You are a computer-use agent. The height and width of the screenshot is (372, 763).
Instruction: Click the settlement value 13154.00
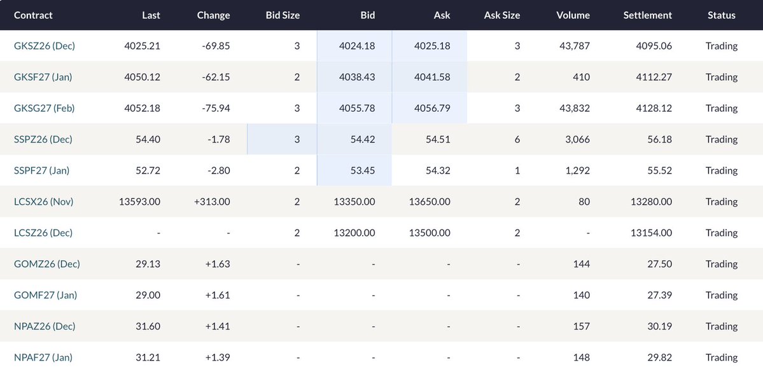coord(651,233)
